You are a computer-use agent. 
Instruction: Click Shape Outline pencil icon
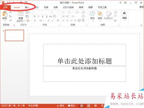(115, 16)
